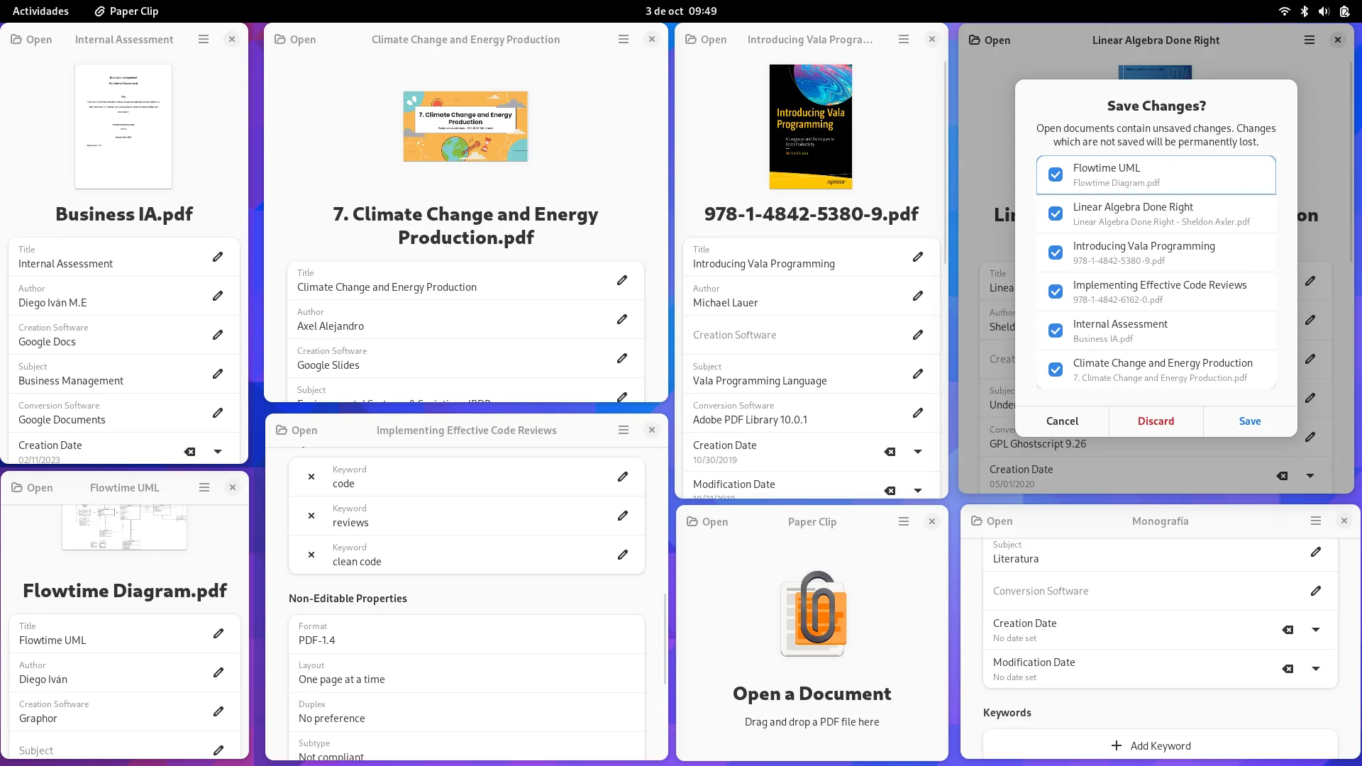Edit the 'clean code' keyword entry
The image size is (1362, 766).
[622, 555]
